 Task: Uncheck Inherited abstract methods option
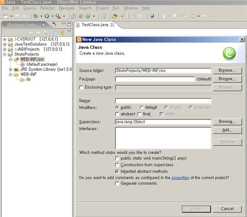coord(117,172)
